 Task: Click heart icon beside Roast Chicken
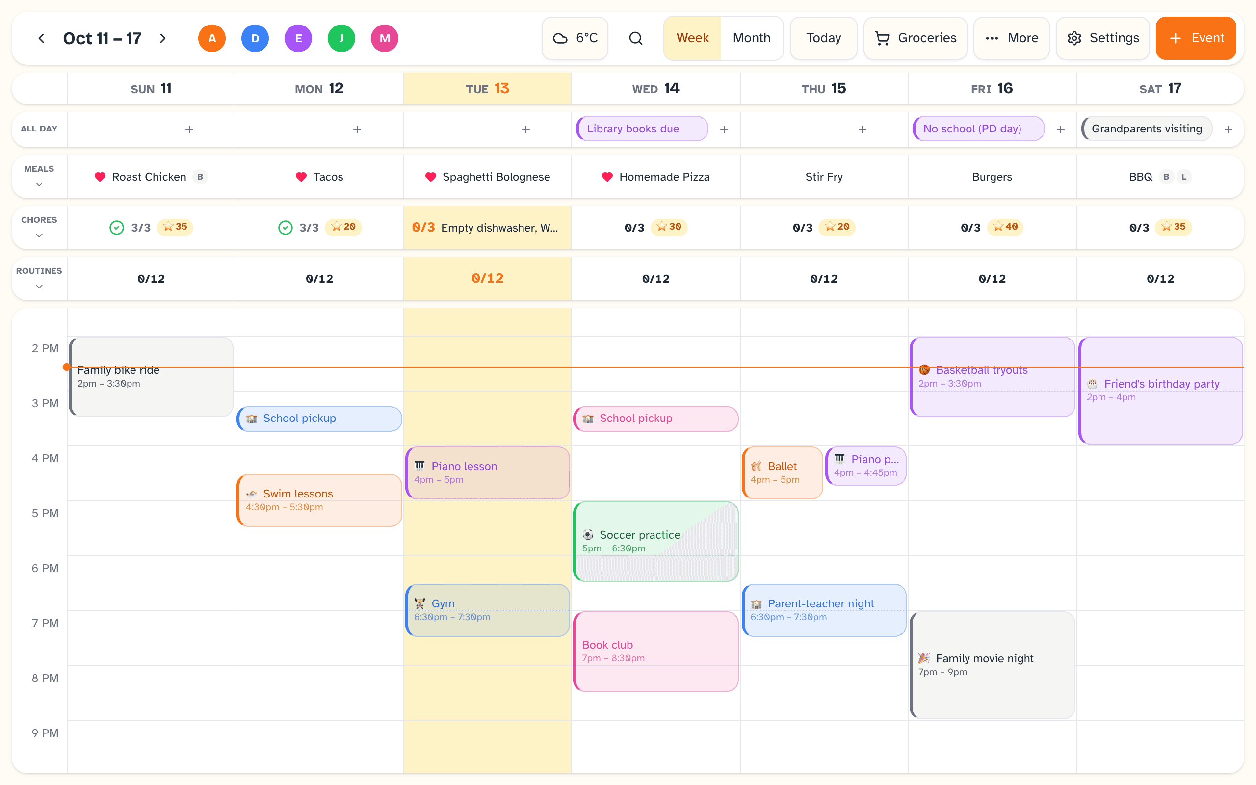(x=100, y=177)
